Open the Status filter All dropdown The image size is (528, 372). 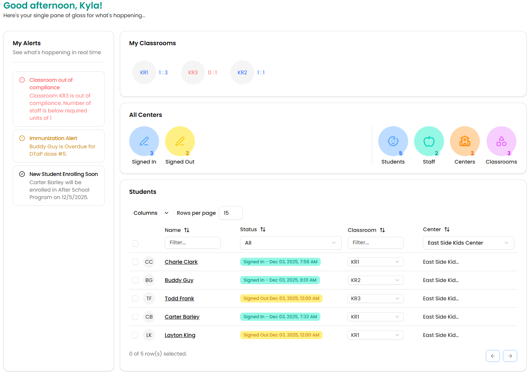[x=290, y=243]
